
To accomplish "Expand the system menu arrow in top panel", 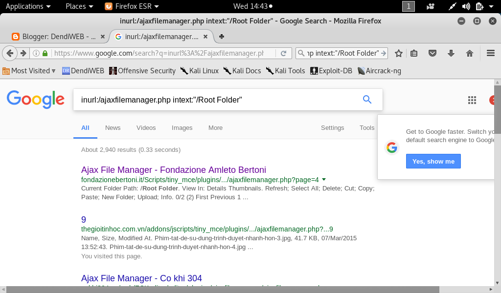I will click(491, 6).
